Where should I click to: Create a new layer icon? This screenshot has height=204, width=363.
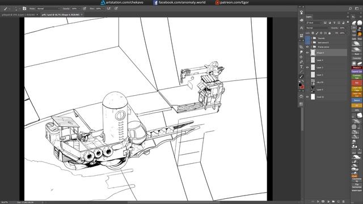coord(338,202)
